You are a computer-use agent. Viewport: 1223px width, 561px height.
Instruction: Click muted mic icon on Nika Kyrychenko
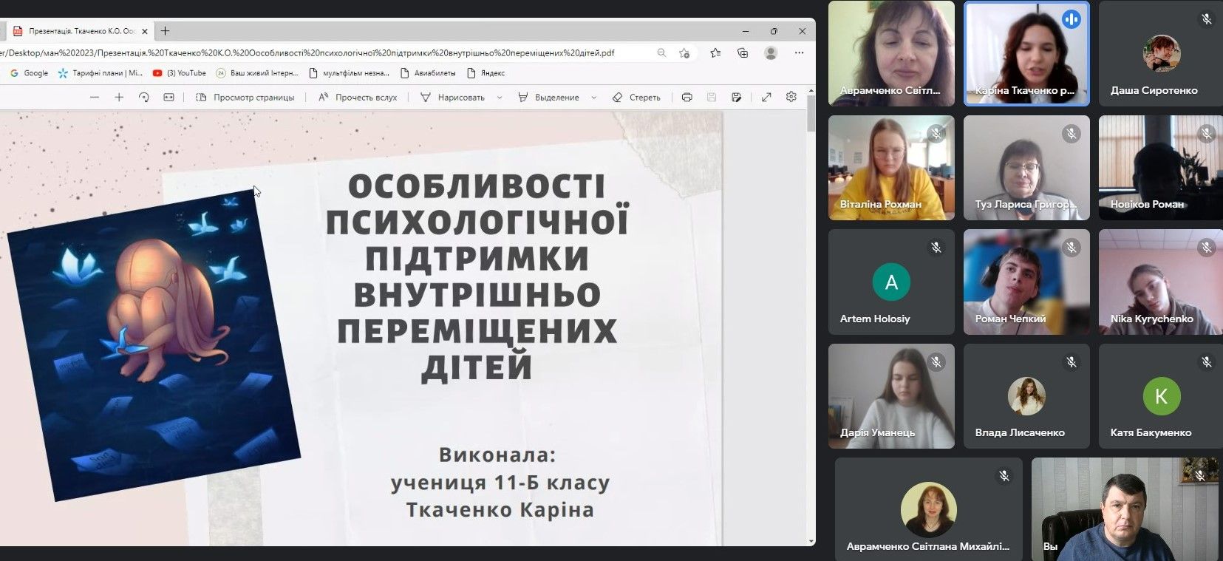[1207, 248]
